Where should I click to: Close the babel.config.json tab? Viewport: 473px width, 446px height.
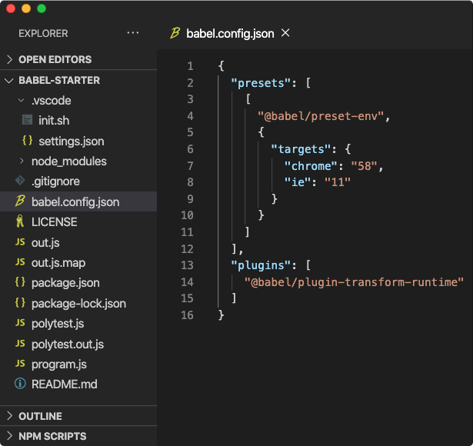click(285, 32)
